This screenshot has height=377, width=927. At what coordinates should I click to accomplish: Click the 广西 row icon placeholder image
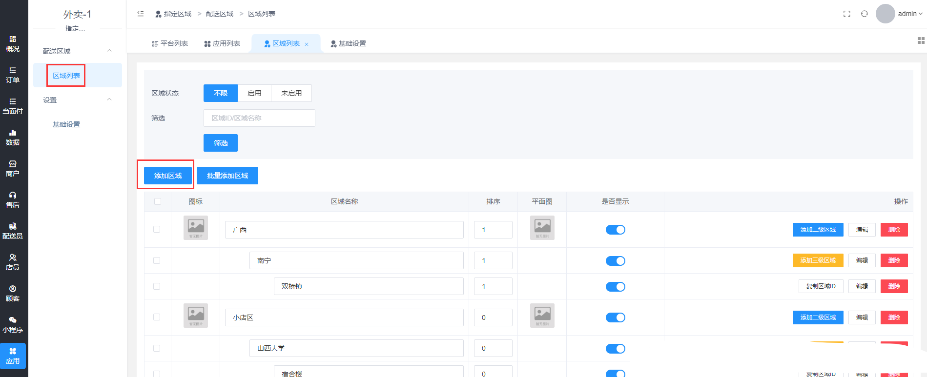(196, 228)
